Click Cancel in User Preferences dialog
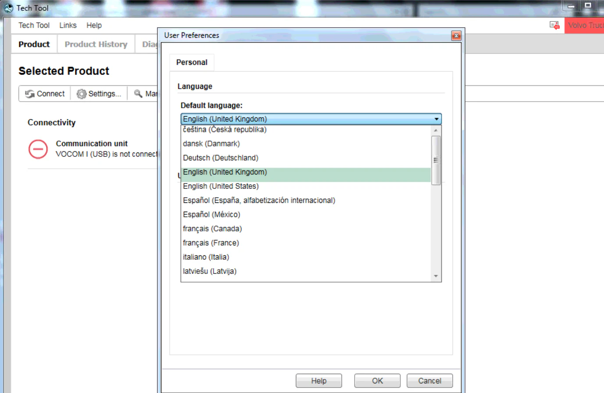 click(430, 381)
